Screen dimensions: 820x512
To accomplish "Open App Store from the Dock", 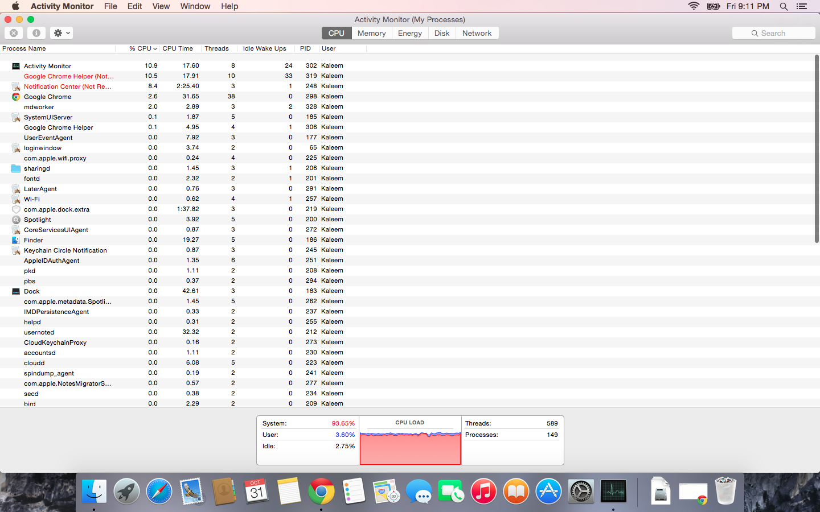I will coord(548,491).
